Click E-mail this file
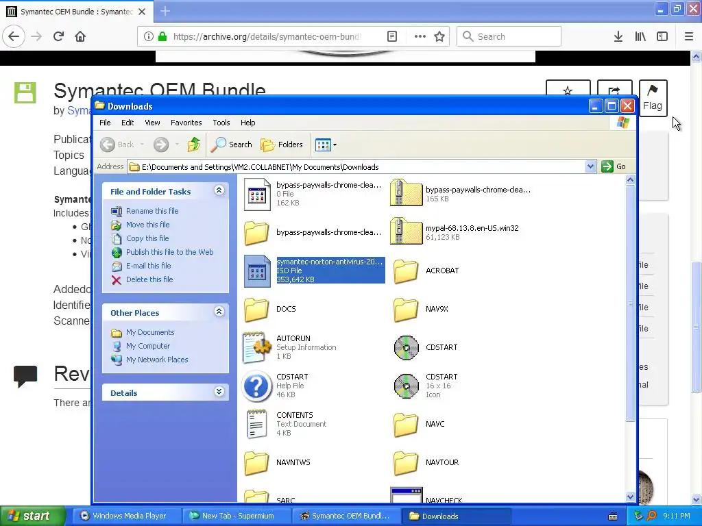The height and width of the screenshot is (526, 702). click(149, 266)
